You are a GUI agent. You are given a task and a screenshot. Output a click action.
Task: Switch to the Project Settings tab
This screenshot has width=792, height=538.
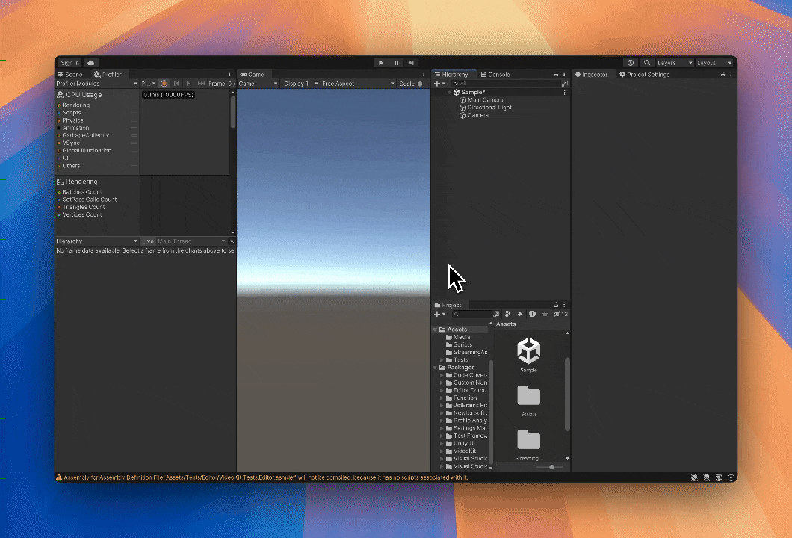pyautogui.click(x=644, y=75)
